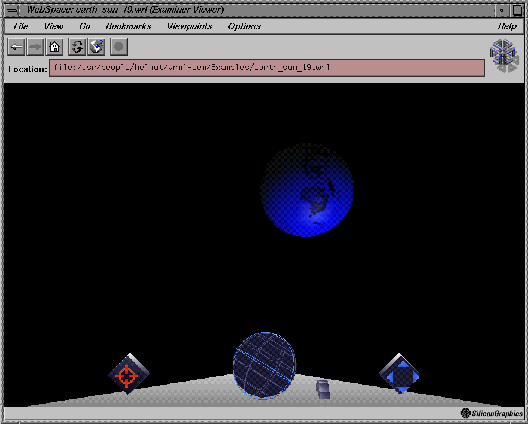
Task: Click the SiliconGraphics logo in status bar
Action: click(x=492, y=413)
